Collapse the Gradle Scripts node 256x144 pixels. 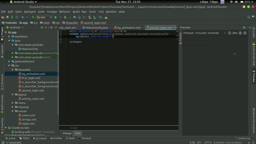(6, 128)
